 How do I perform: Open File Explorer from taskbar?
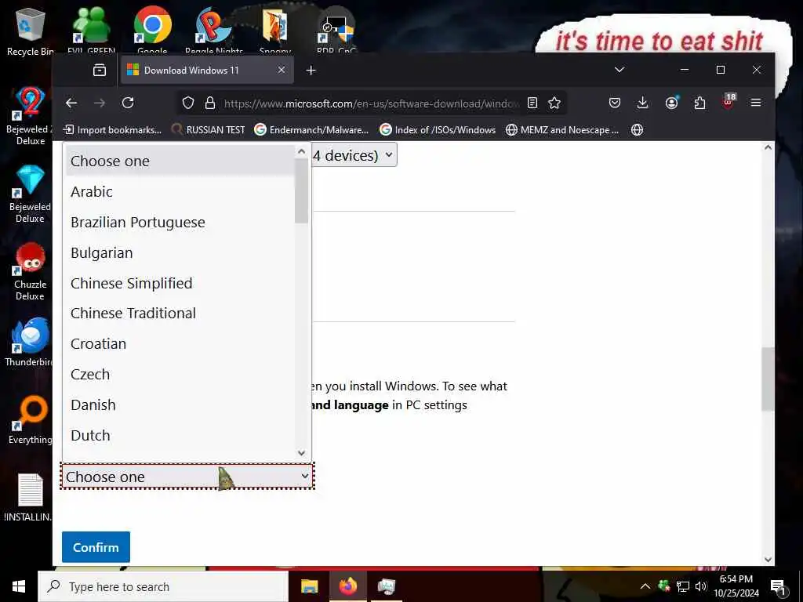point(309,586)
